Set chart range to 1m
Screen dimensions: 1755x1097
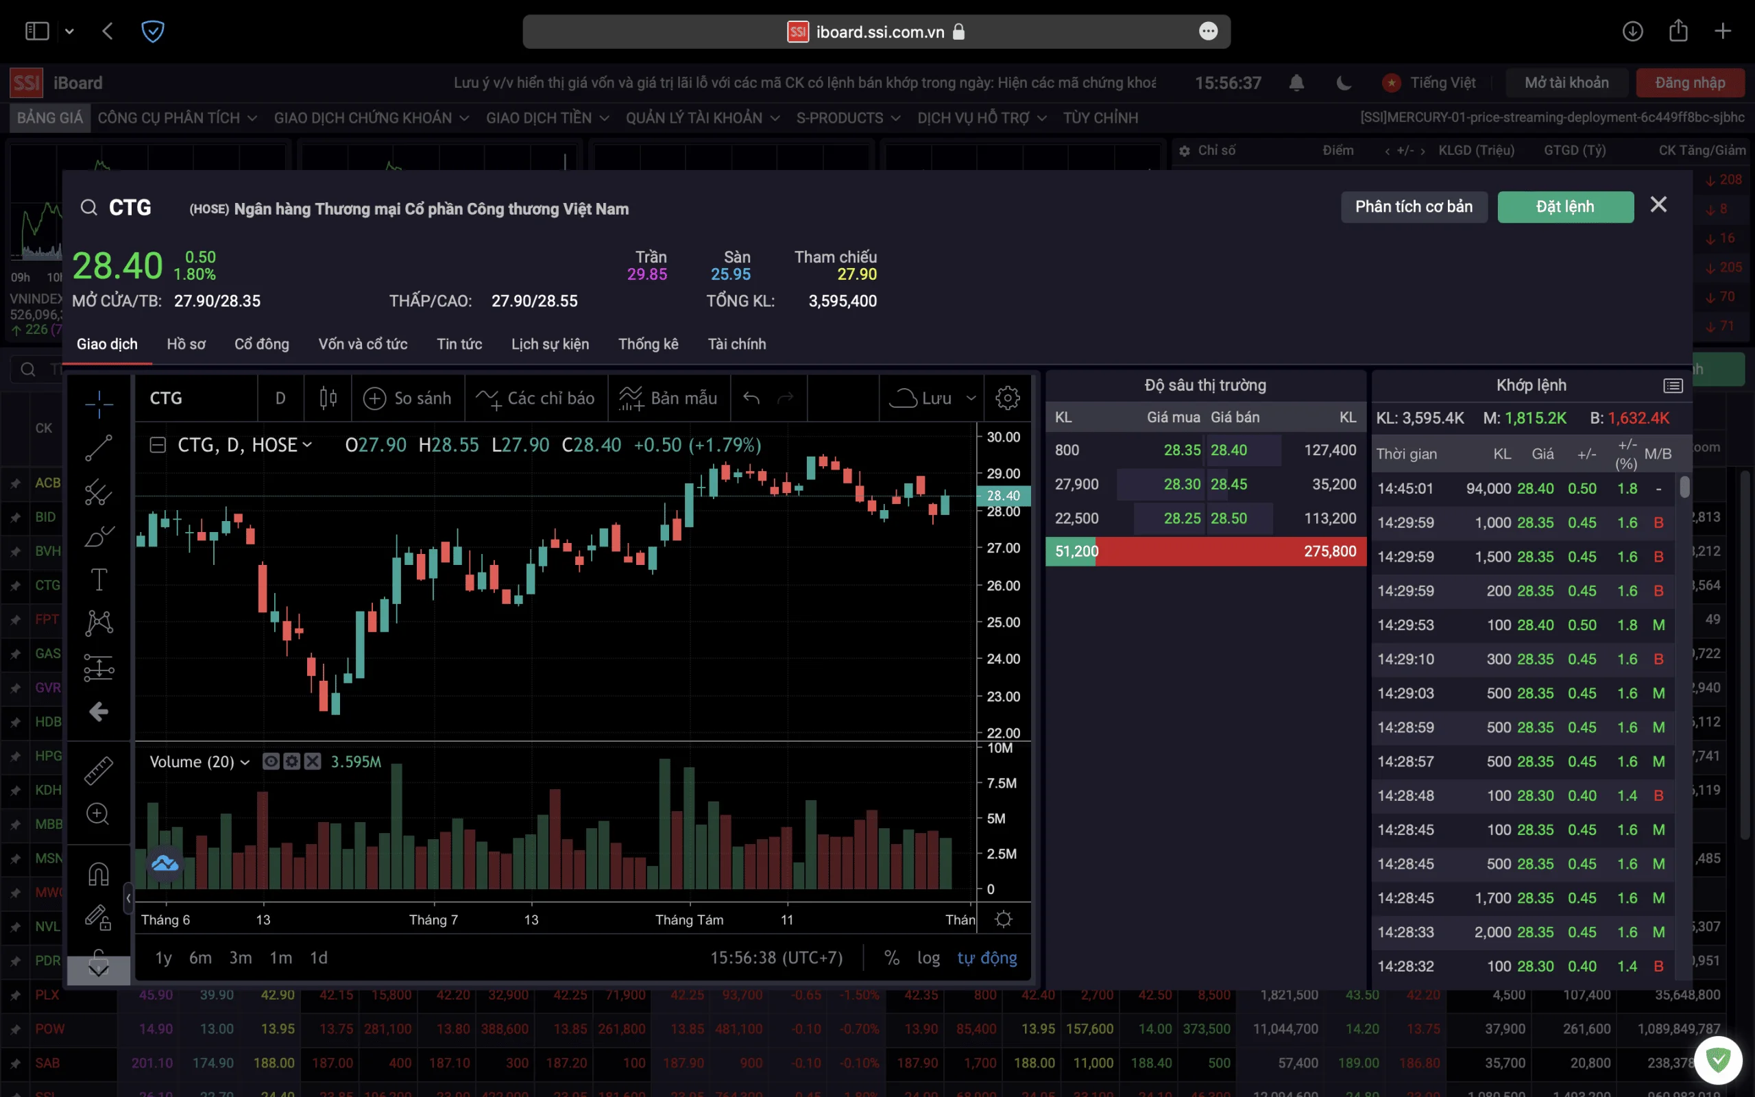[x=280, y=958]
